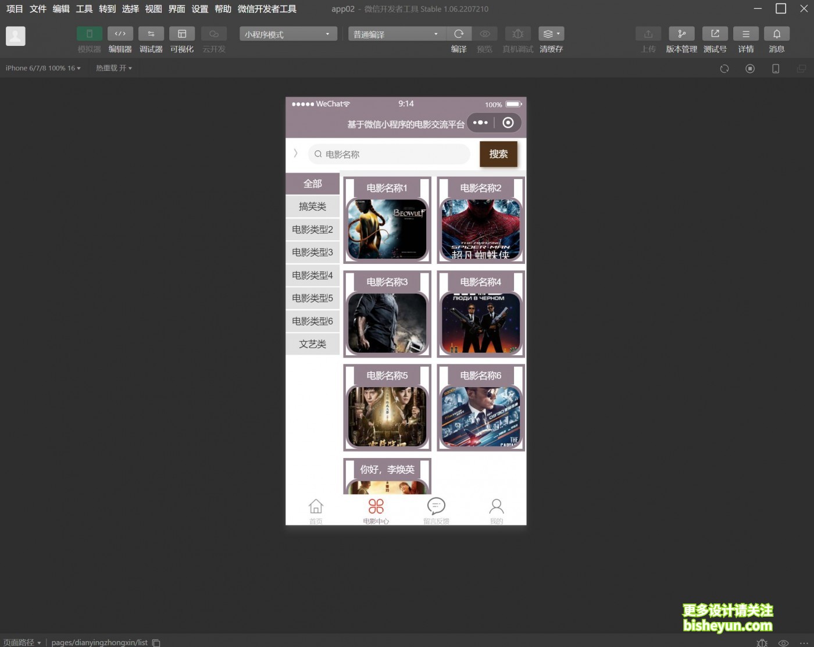
Task: Select the 文艺类 category
Action: point(313,344)
